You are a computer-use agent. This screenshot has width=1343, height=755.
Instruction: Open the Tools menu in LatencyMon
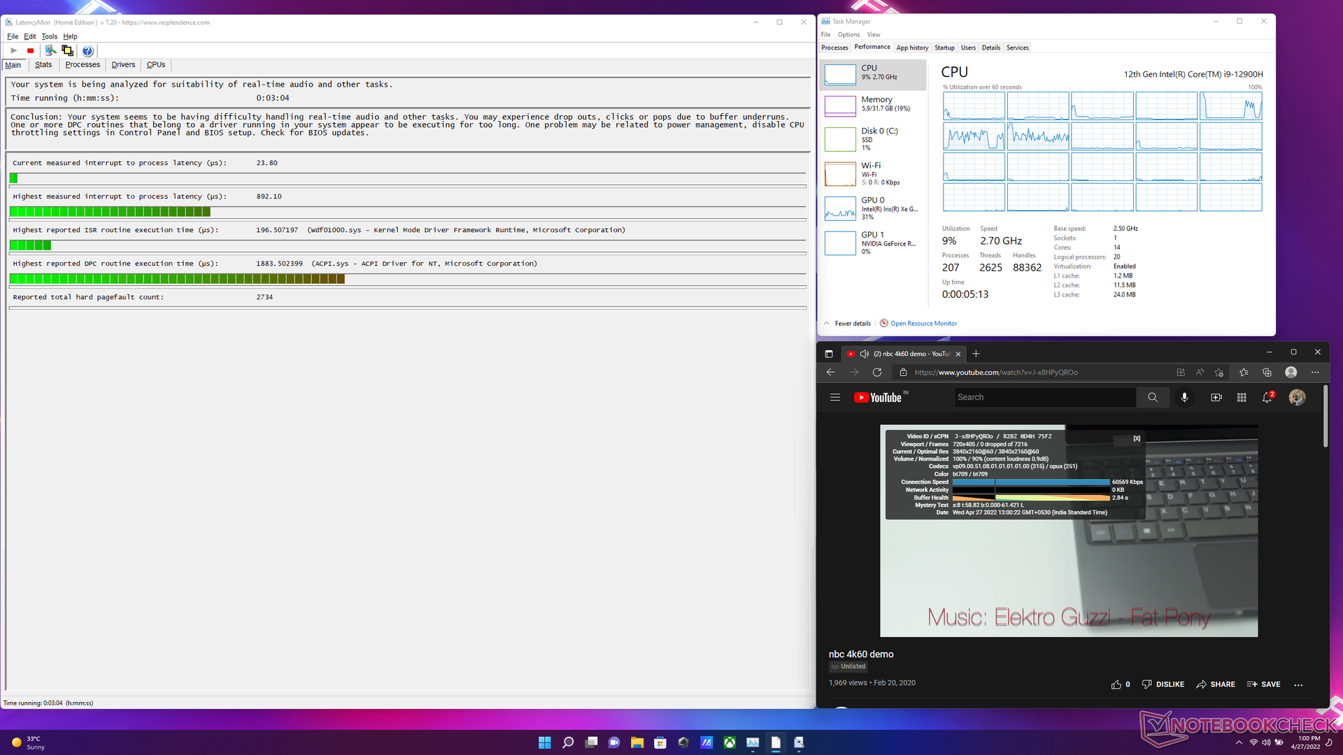click(x=49, y=36)
